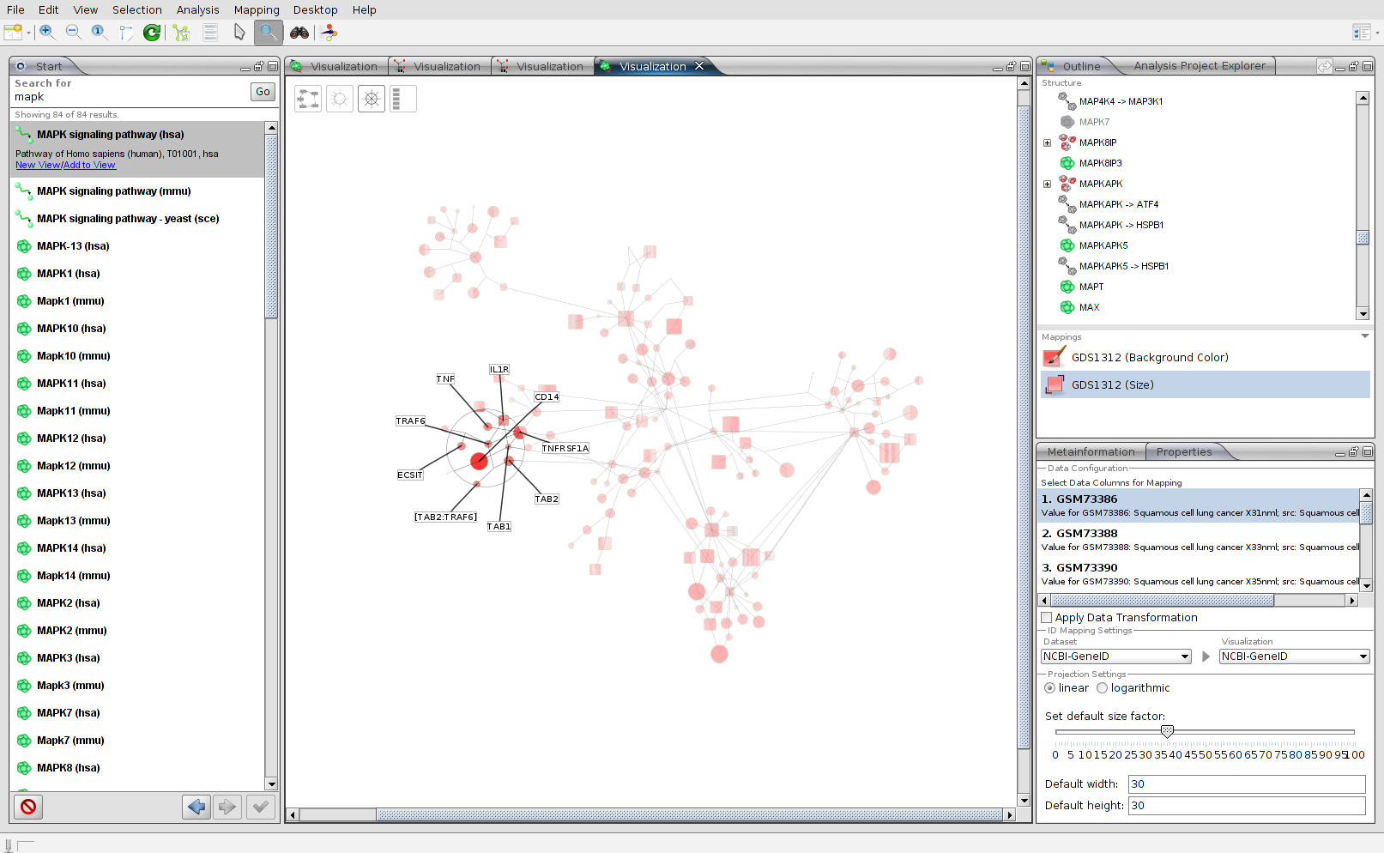Click the Default width input field
This screenshot has height=853, width=1384.
click(x=1246, y=784)
